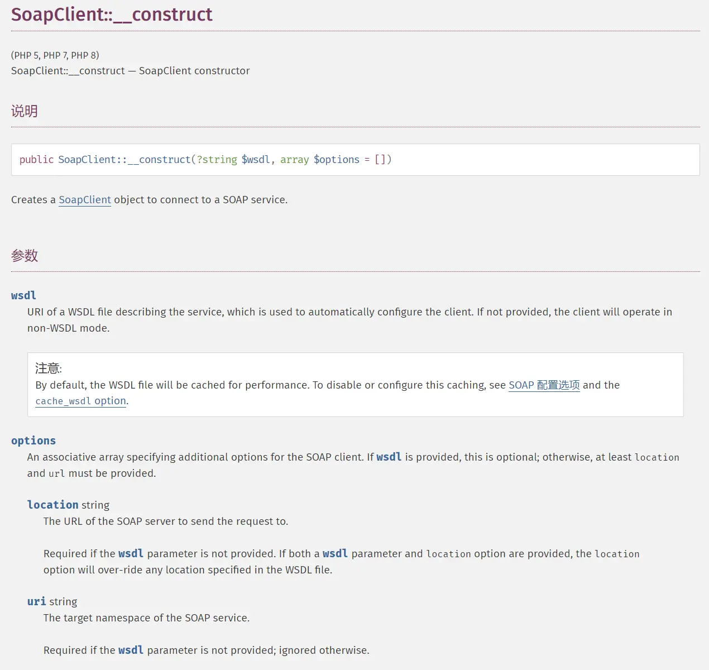Image resolution: width=709 pixels, height=670 pixels.
Task: Click the PHP version info line
Action: (55, 55)
